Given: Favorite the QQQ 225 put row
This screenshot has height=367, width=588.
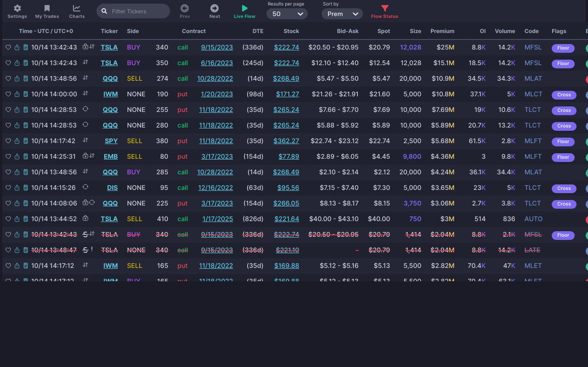Looking at the screenshot, I should (8, 204).
